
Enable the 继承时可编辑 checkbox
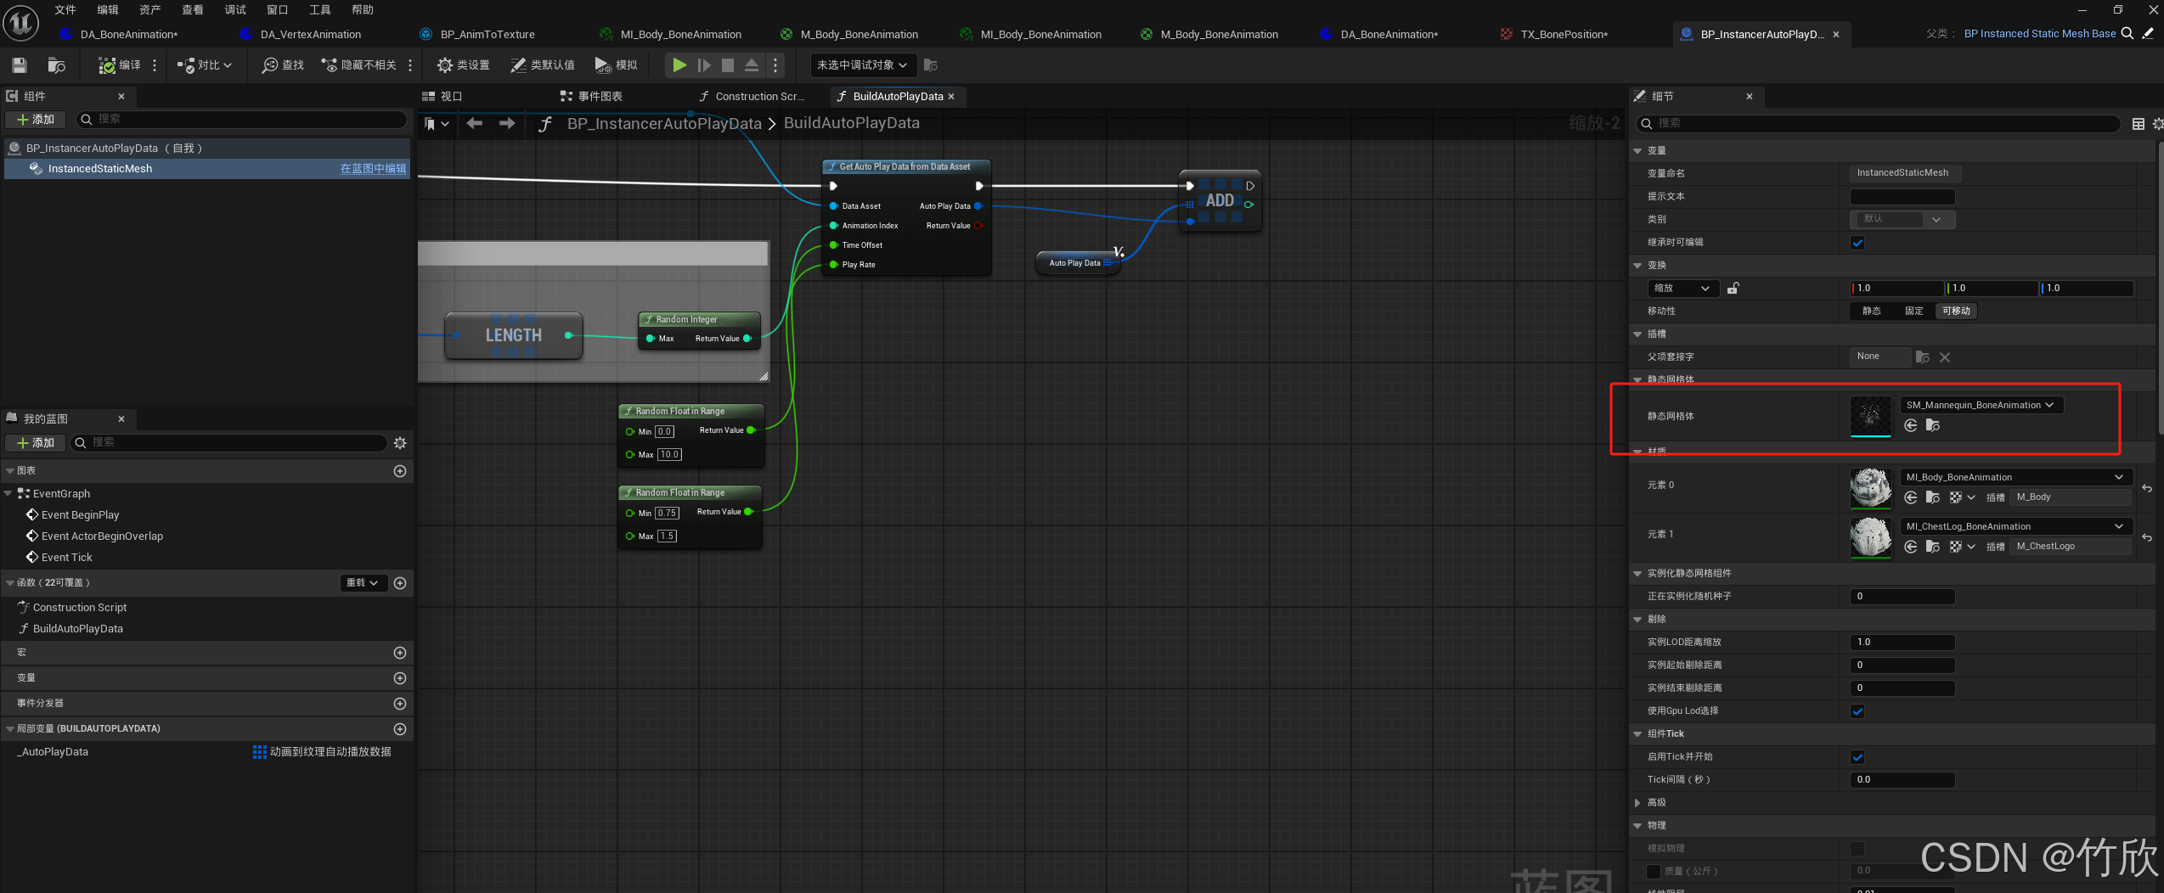(x=1857, y=242)
